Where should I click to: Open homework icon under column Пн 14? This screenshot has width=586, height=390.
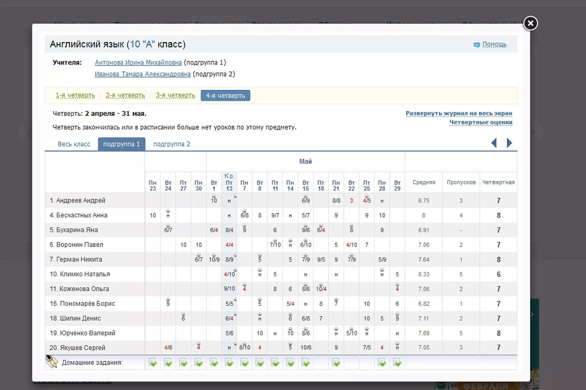point(290,362)
